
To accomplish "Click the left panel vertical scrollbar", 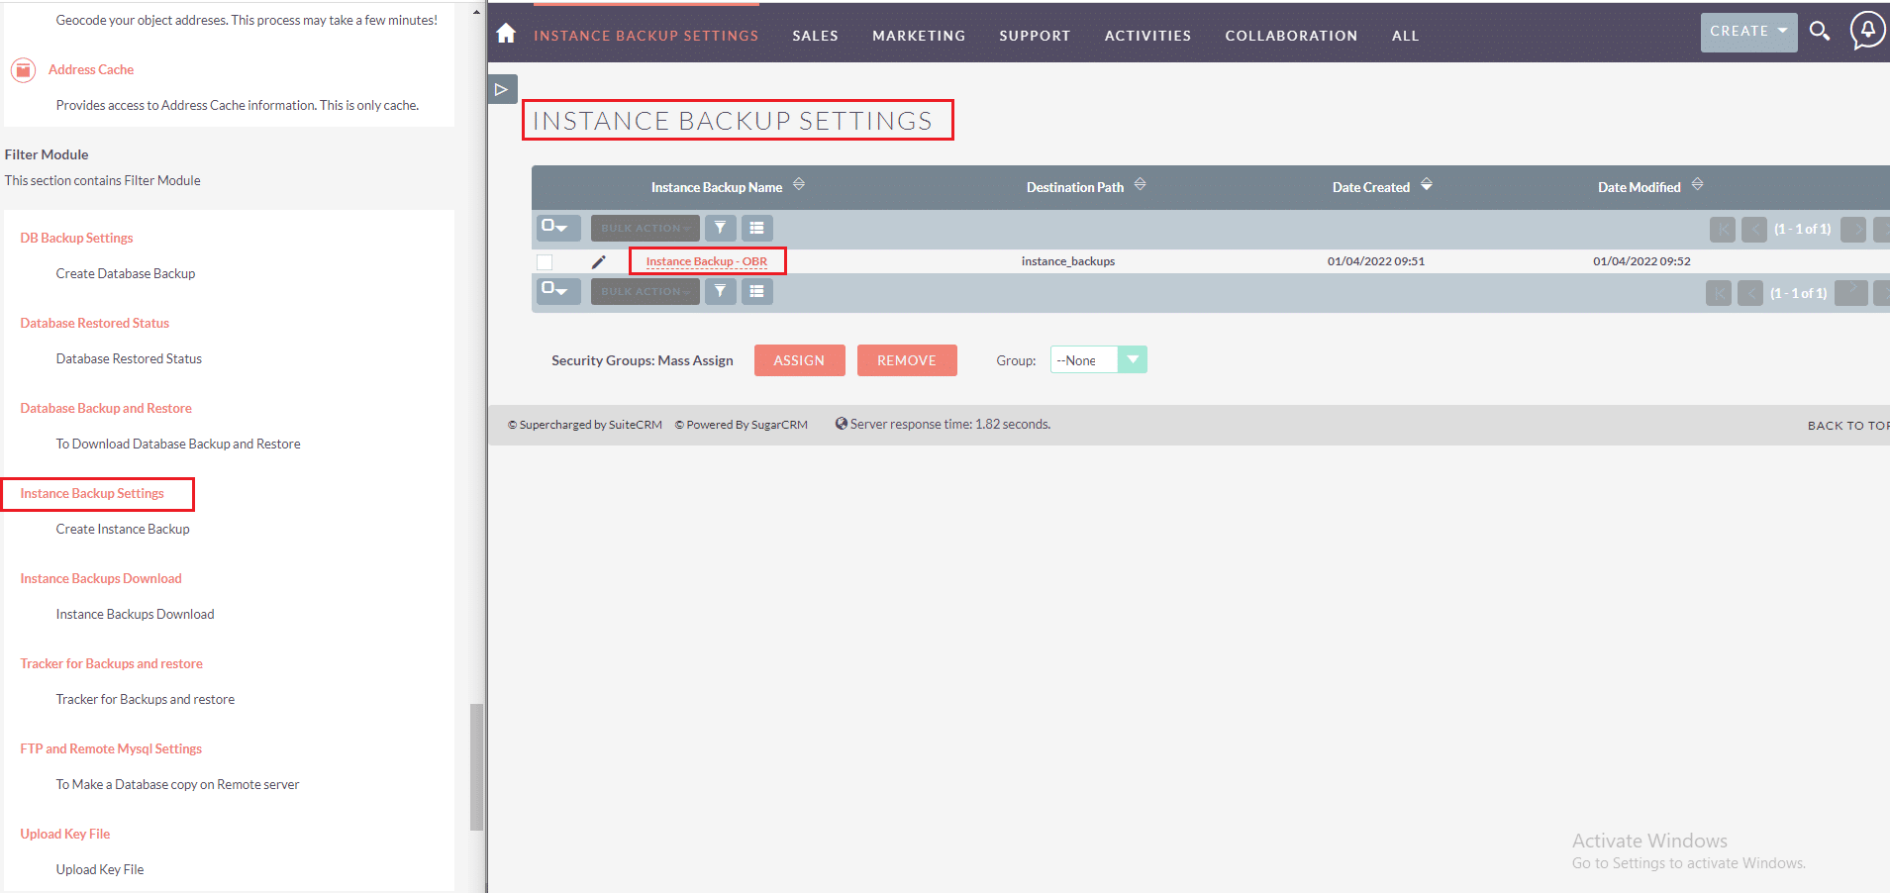I will 476,767.
